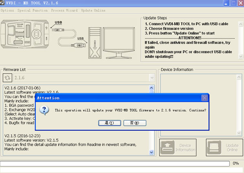
Task: Click the Update Online device icon
Action: click(x=214, y=147)
